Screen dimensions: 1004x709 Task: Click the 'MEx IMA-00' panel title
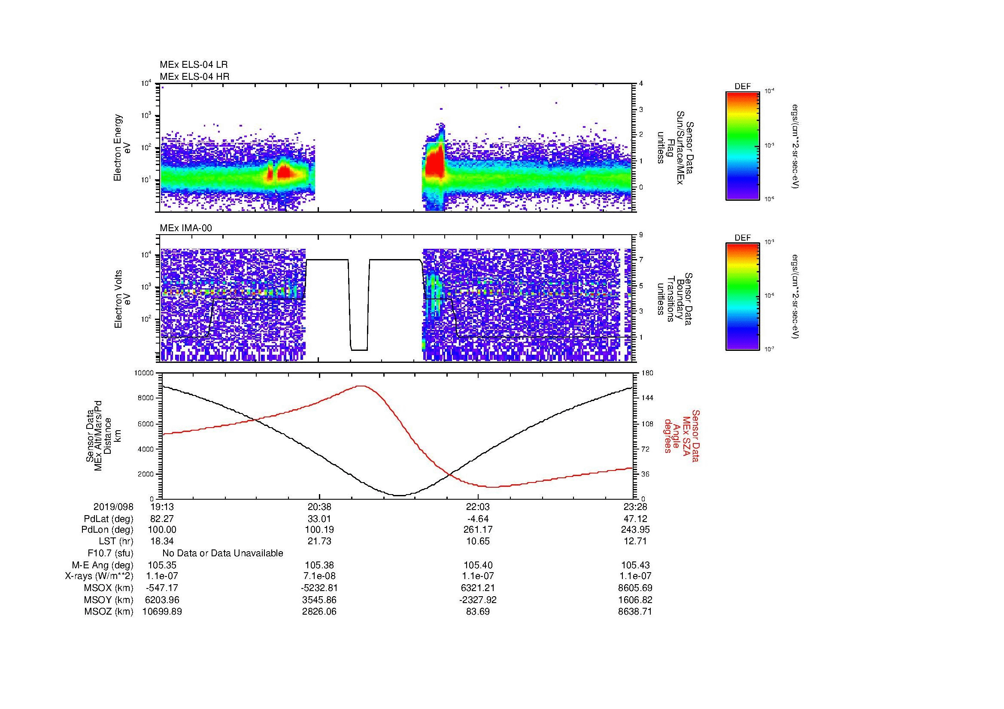[x=186, y=228]
